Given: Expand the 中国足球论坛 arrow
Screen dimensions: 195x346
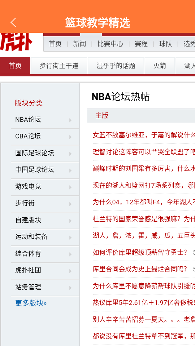Looking at the screenshot, I should (x=70, y=170).
